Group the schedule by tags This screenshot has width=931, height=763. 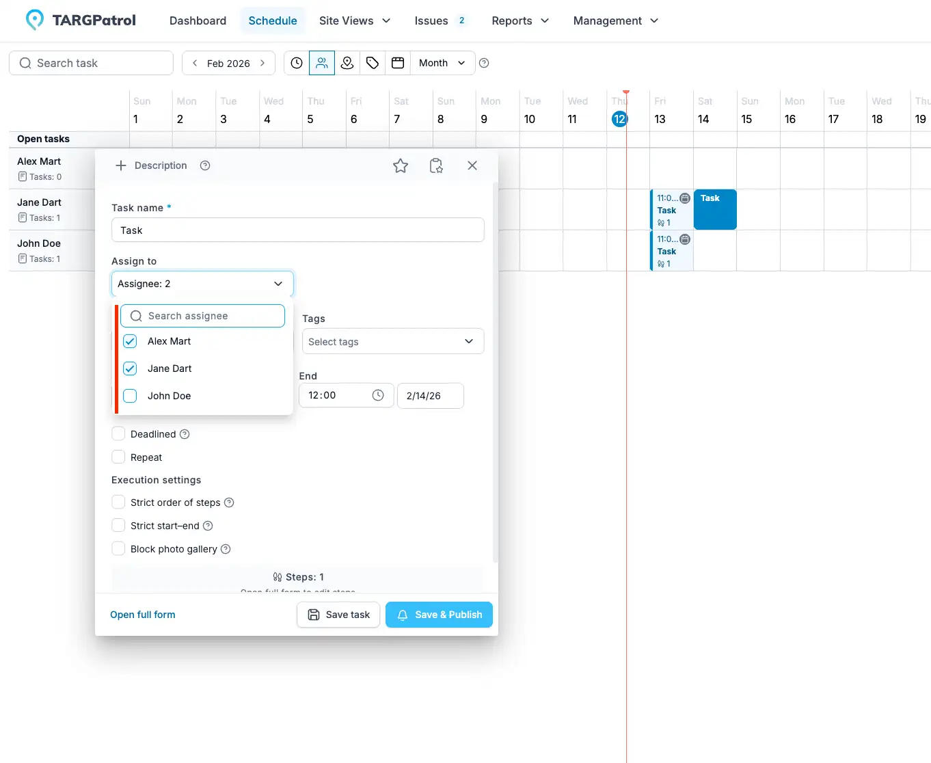click(372, 63)
